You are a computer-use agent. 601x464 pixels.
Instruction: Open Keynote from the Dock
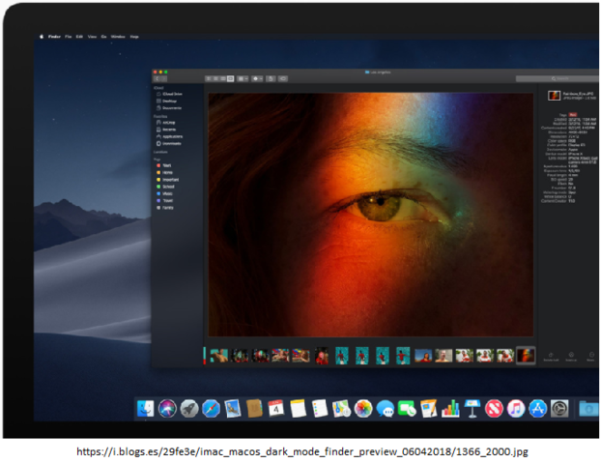pos(472,408)
